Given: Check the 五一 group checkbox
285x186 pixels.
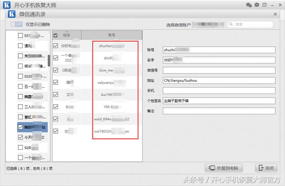Looking at the screenshot, I should tap(20, 86).
